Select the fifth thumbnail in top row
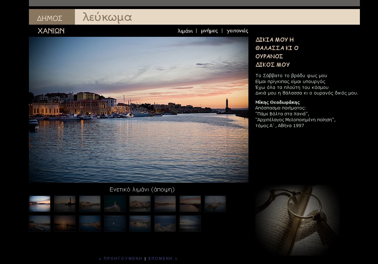This screenshot has height=264, width=378. (x=140, y=204)
